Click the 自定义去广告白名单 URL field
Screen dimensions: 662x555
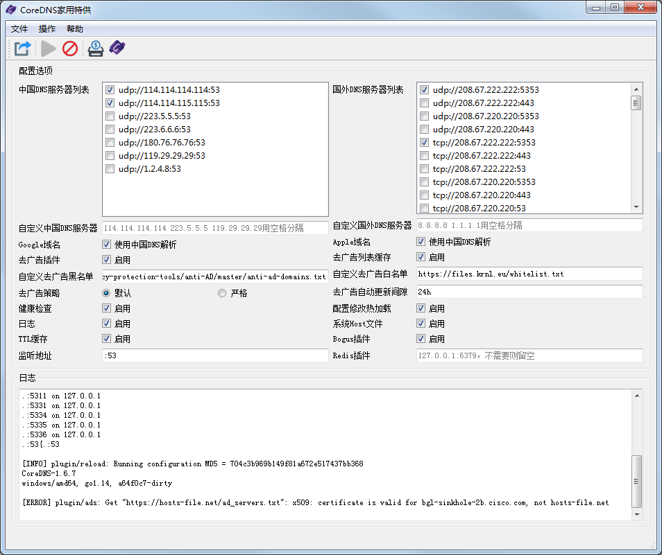529,274
